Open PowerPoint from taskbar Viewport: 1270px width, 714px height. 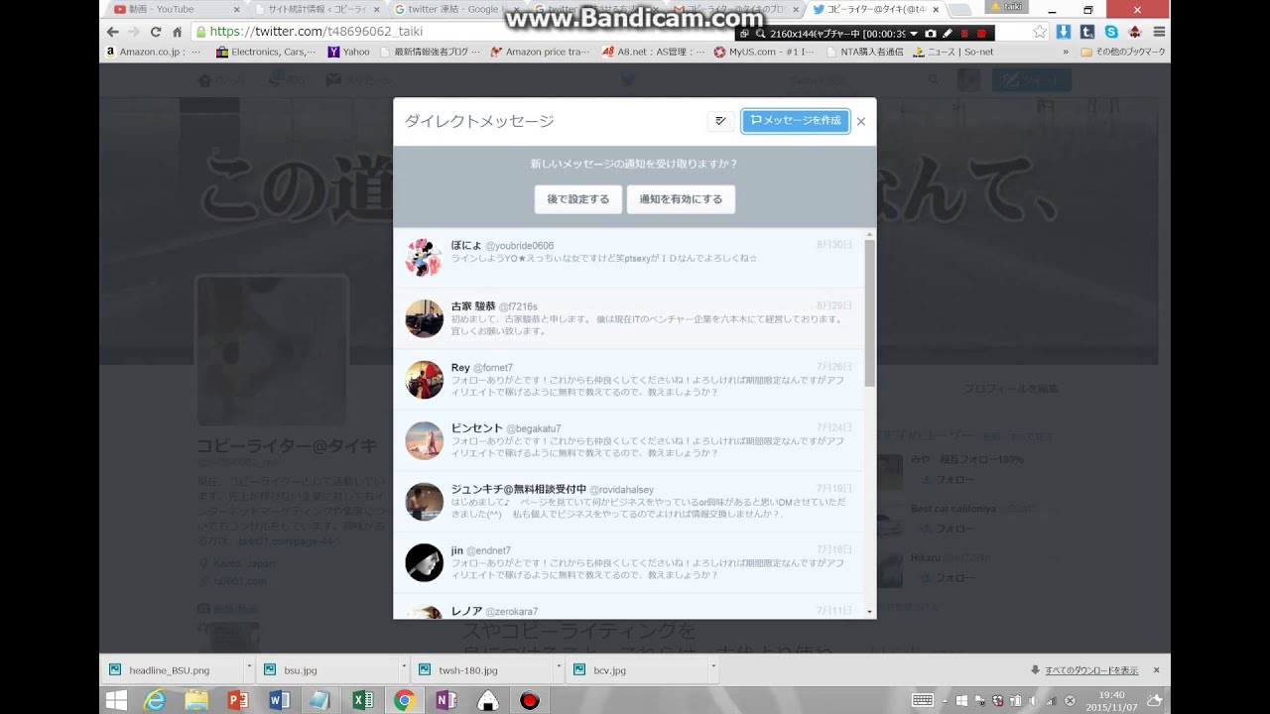click(x=237, y=701)
